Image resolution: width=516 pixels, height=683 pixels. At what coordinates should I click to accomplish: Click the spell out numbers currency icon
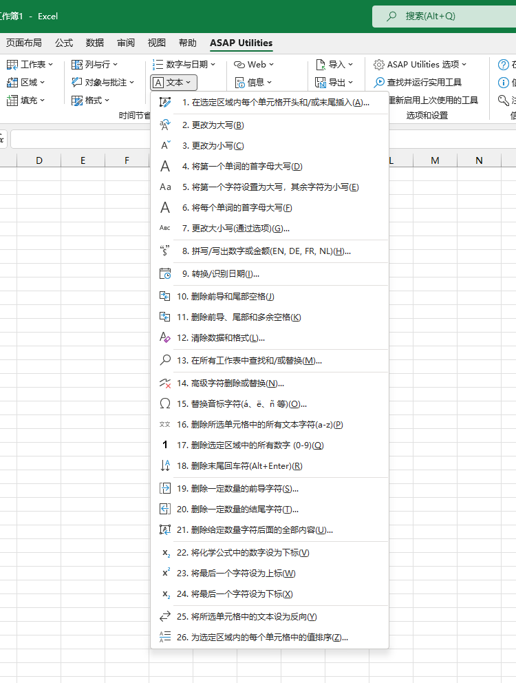tap(165, 251)
